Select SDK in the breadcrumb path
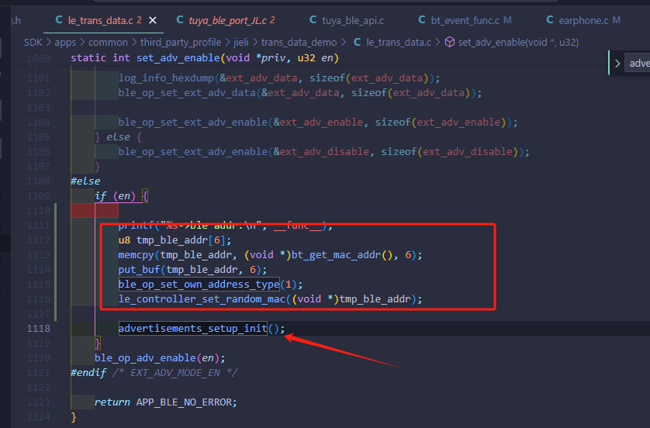Image resolution: width=650 pixels, height=428 pixels. click(x=33, y=43)
